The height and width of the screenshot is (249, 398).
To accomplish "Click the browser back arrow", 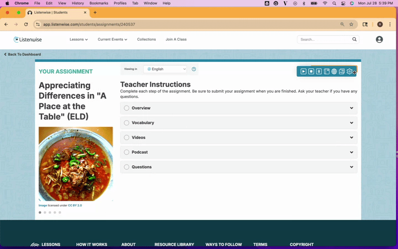I will (6, 24).
